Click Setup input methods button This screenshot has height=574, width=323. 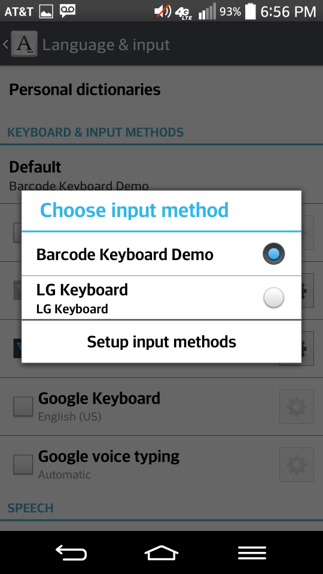(x=161, y=341)
